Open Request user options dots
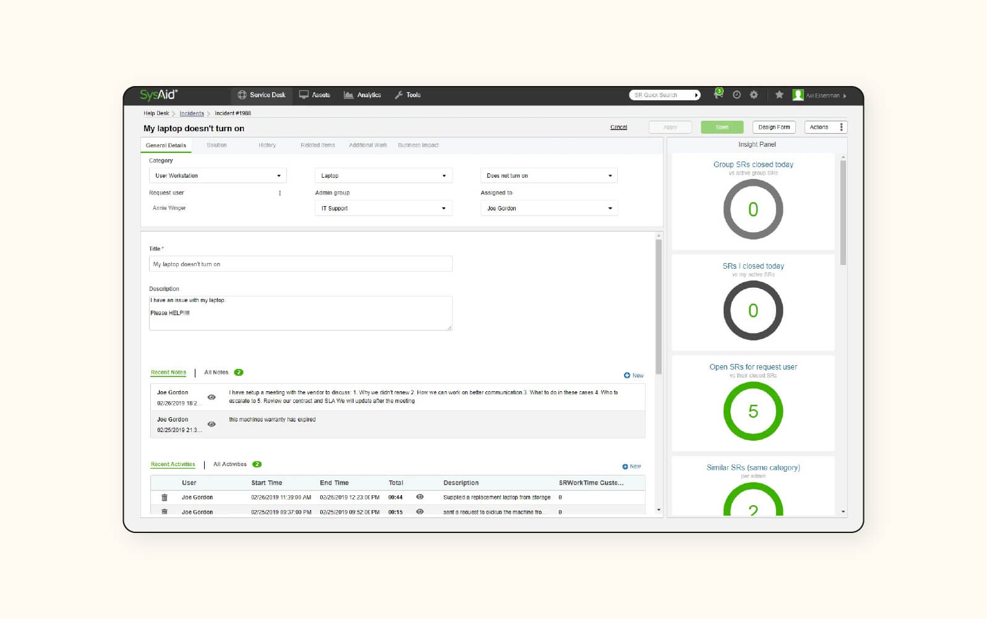 click(280, 193)
